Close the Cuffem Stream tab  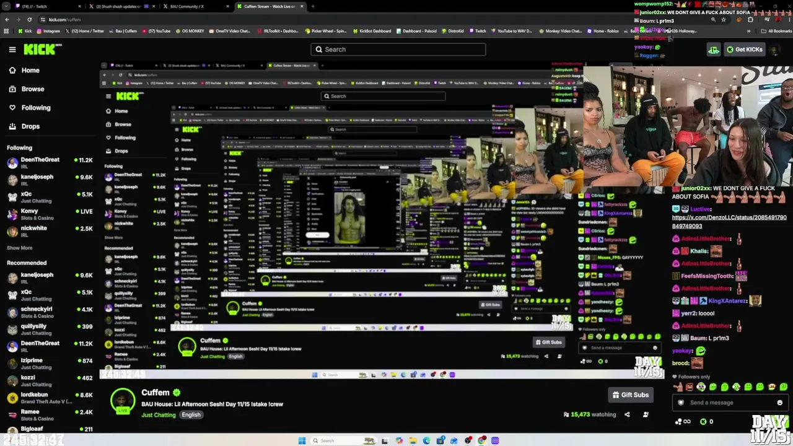302,6
